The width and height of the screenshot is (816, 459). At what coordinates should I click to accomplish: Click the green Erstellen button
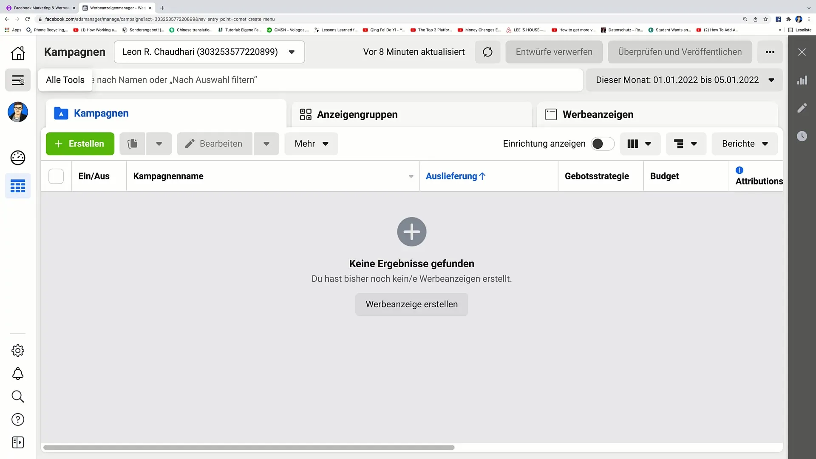point(80,144)
